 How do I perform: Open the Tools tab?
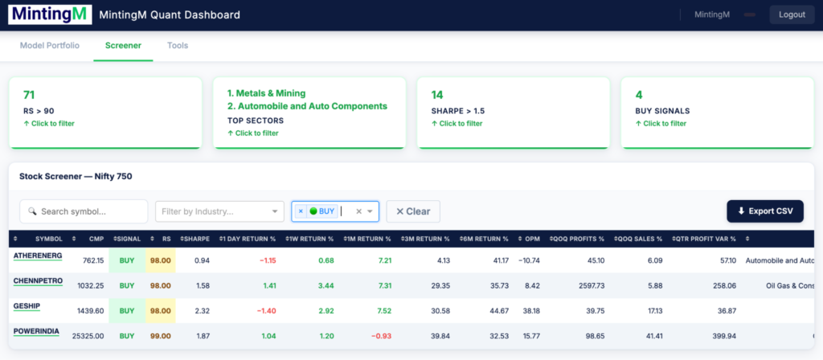point(178,46)
